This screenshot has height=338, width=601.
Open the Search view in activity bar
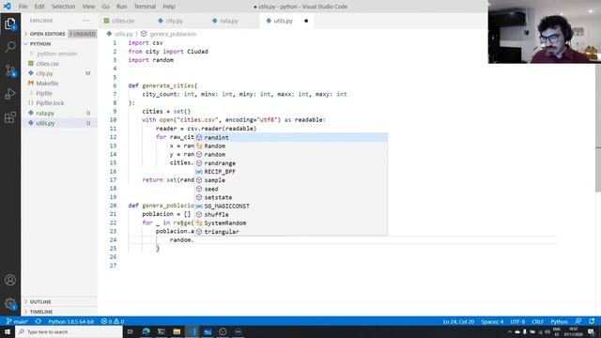click(10, 47)
